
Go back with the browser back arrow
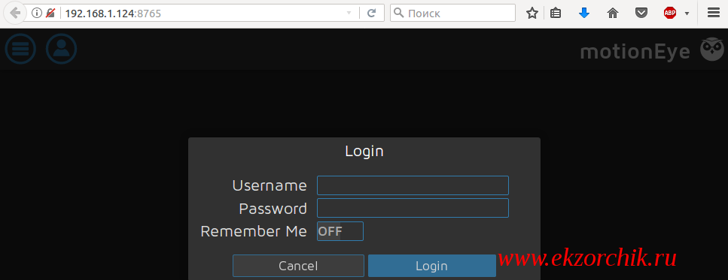pyautogui.click(x=15, y=13)
